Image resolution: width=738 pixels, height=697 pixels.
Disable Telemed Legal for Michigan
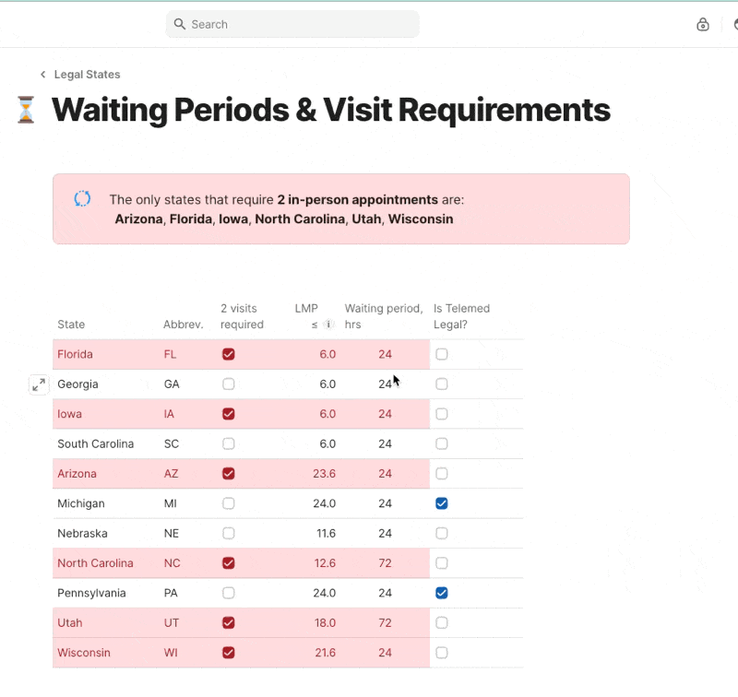442,503
